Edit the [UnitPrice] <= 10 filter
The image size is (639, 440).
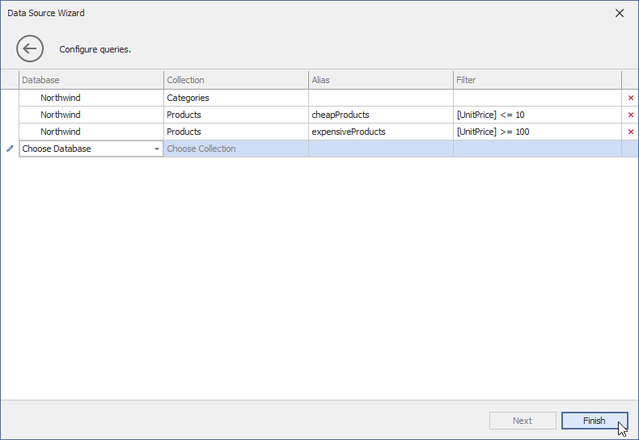pyautogui.click(x=537, y=115)
